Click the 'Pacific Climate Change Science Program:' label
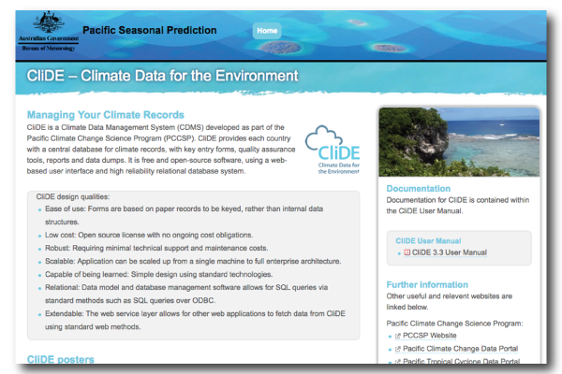 pos(454,324)
